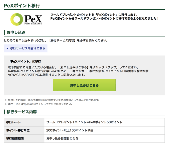Select the PeXポイント移行 page heading
This screenshot has width=170, height=145.
tap(22, 6)
